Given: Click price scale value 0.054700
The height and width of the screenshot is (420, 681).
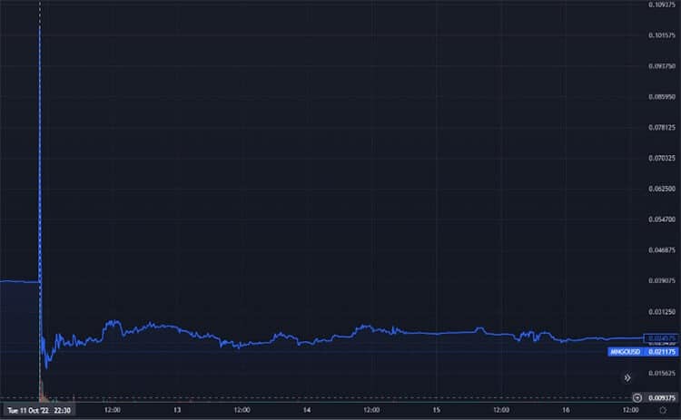Looking at the screenshot, I should pos(662,220).
